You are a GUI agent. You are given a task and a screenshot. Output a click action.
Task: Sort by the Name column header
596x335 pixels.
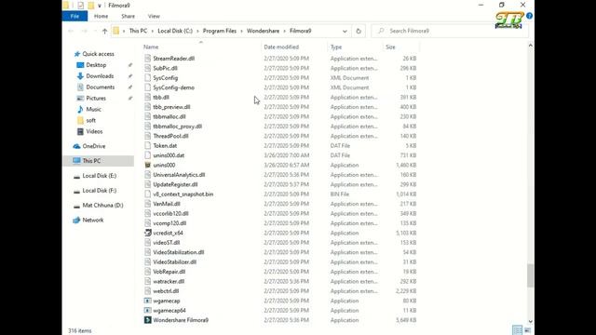point(151,47)
